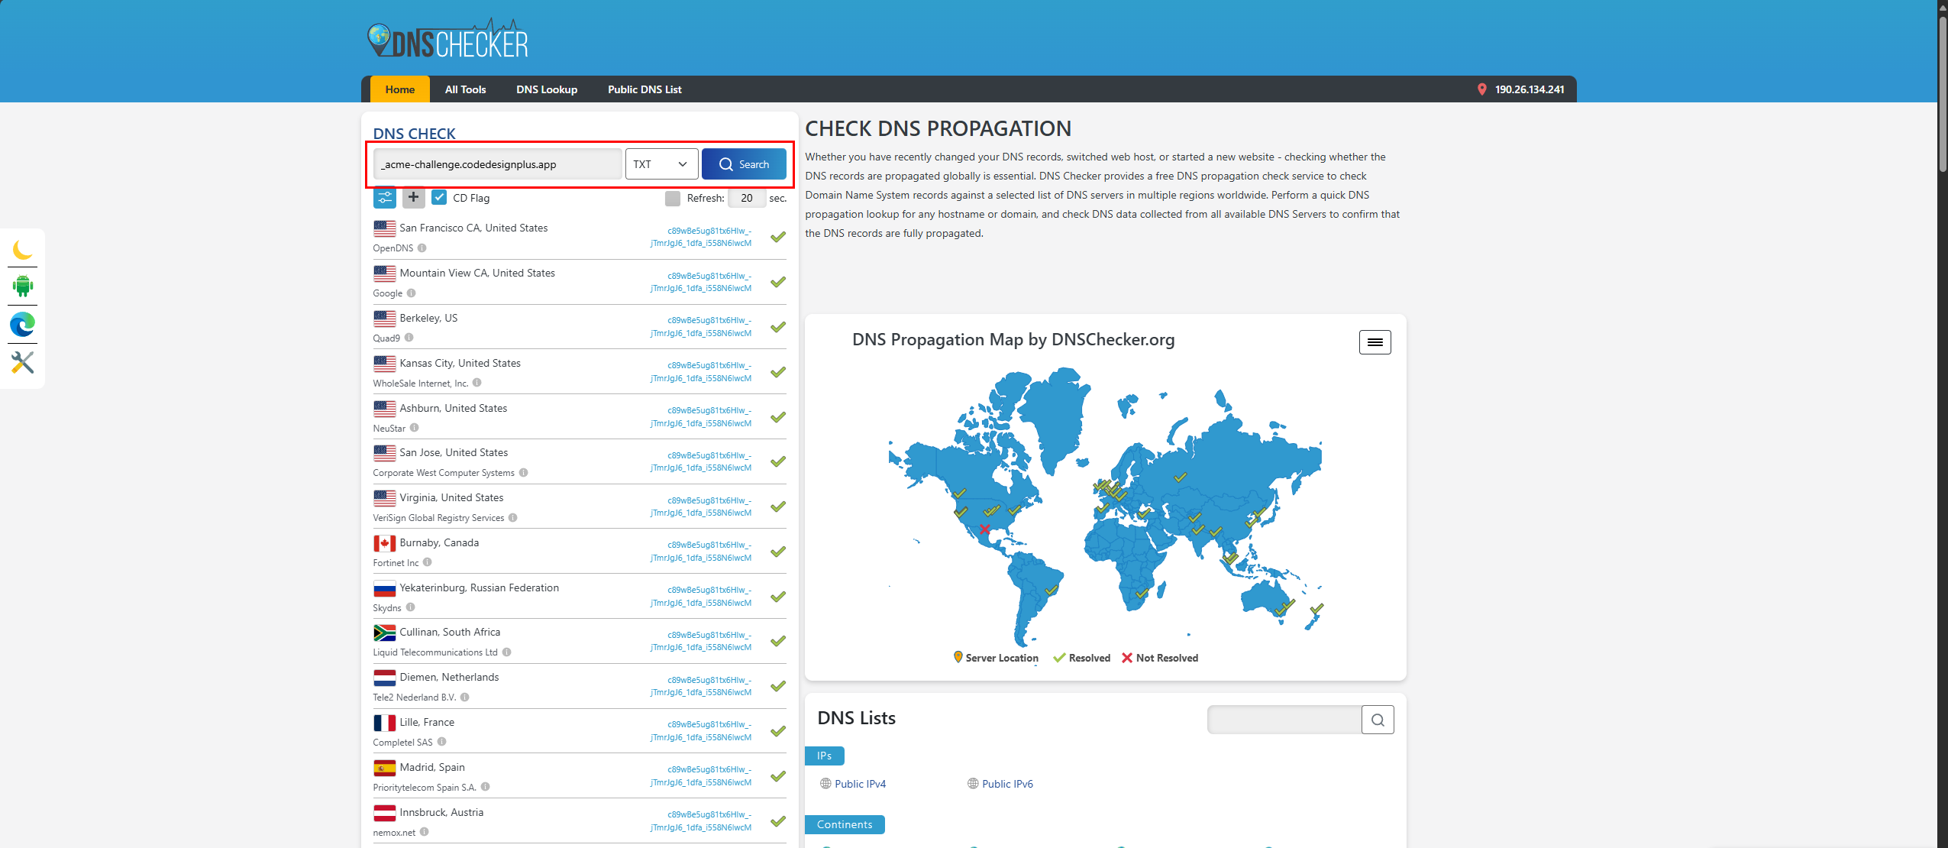Toggle Resolved in map legend
The width and height of the screenshot is (1948, 848).
[x=1082, y=658]
